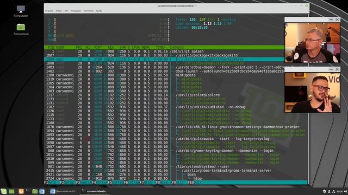The height and width of the screenshot is (195, 348).
Task: Click F6 Collapse in htop footer
Action: 132,183
